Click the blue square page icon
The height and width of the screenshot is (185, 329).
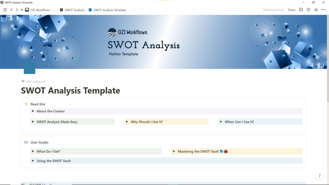pyautogui.click(x=29, y=68)
